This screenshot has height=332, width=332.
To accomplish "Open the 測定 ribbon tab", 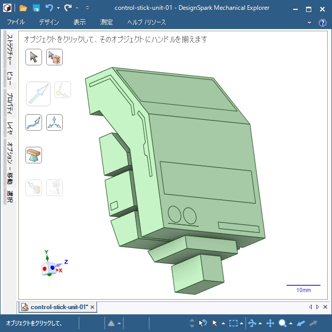I will click(x=106, y=22).
